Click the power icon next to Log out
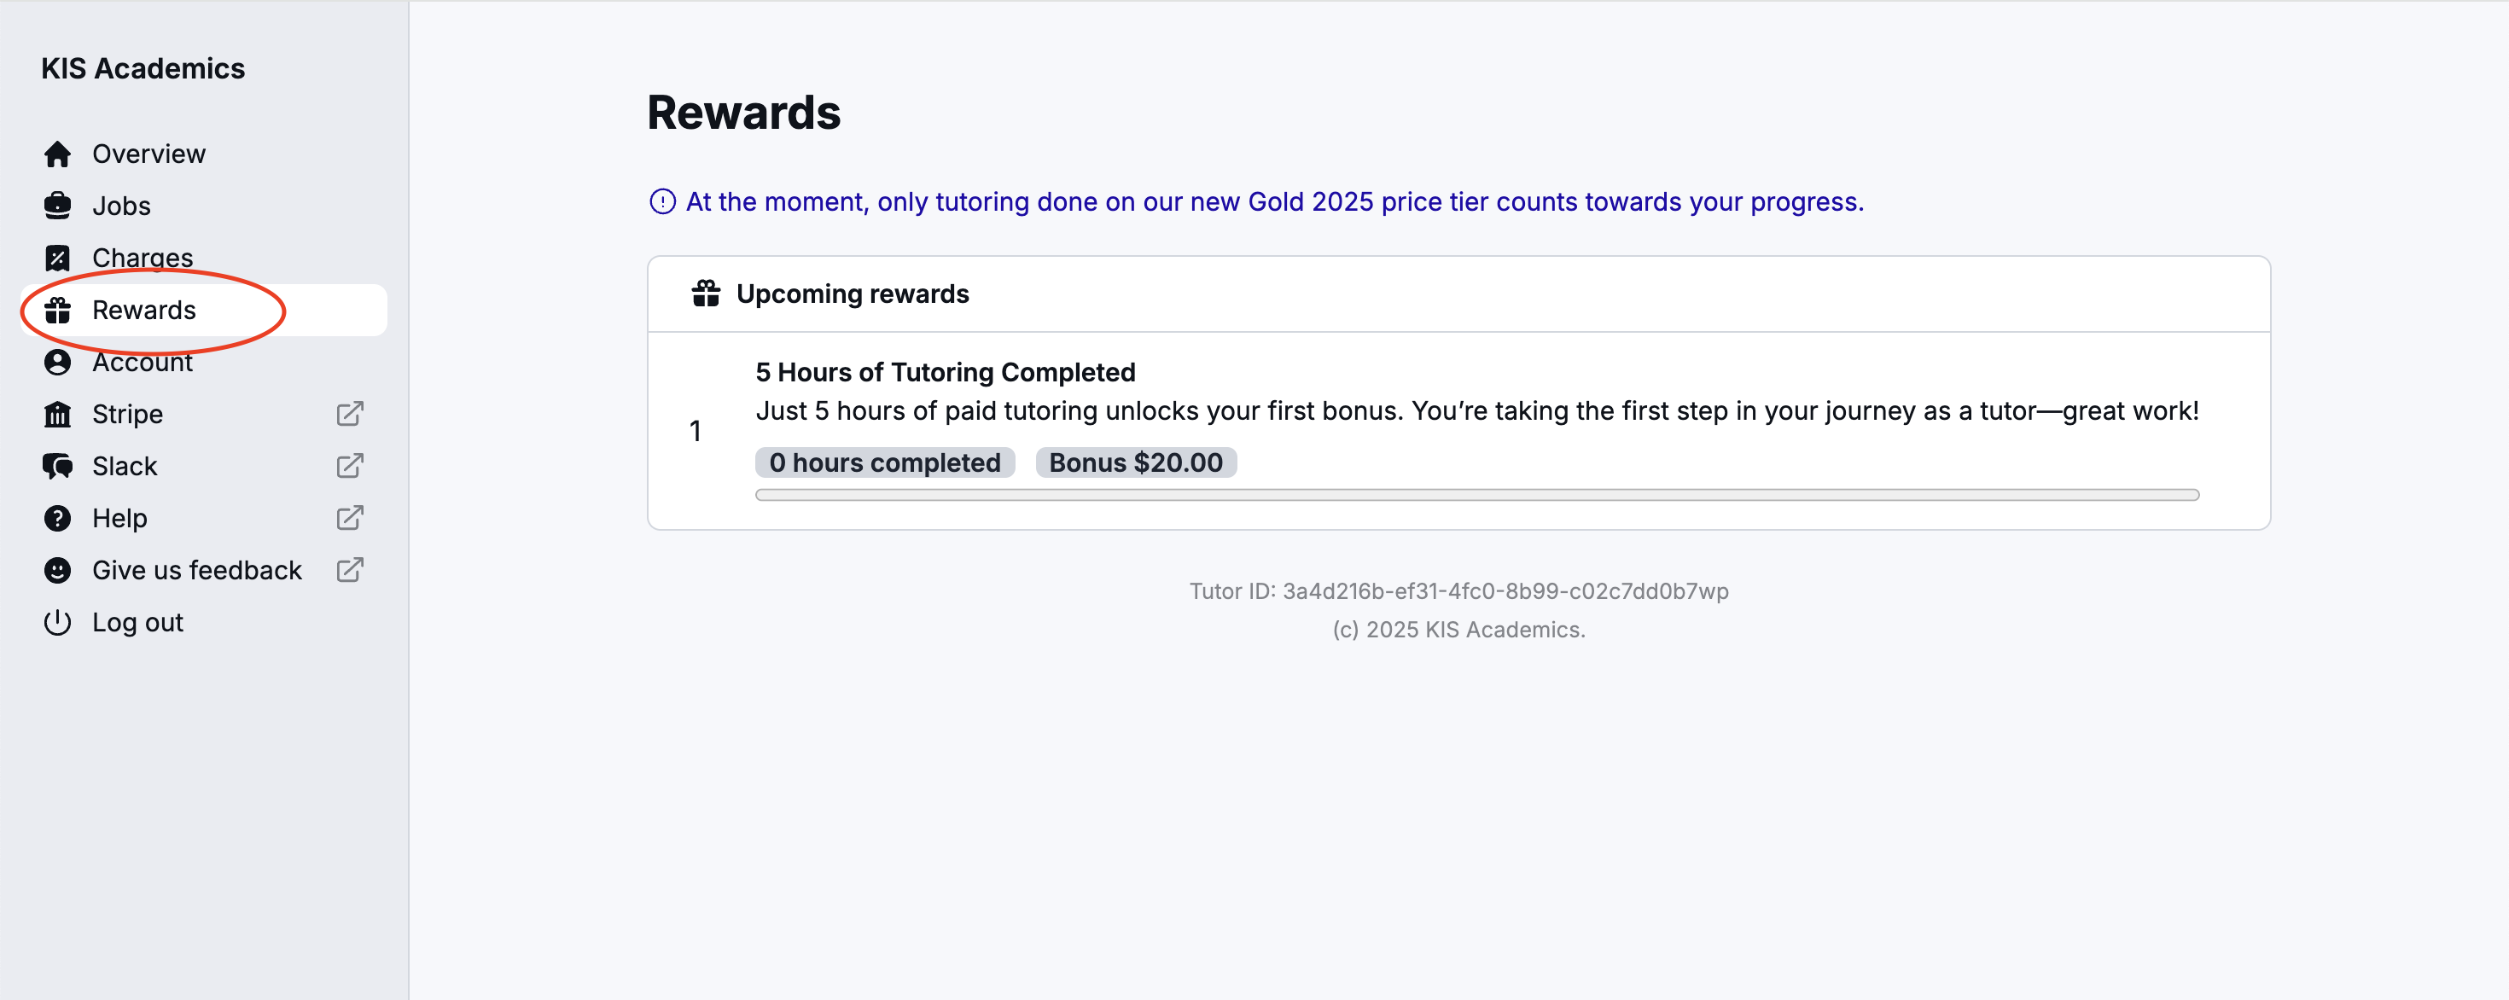The width and height of the screenshot is (2509, 1000). tap(57, 621)
